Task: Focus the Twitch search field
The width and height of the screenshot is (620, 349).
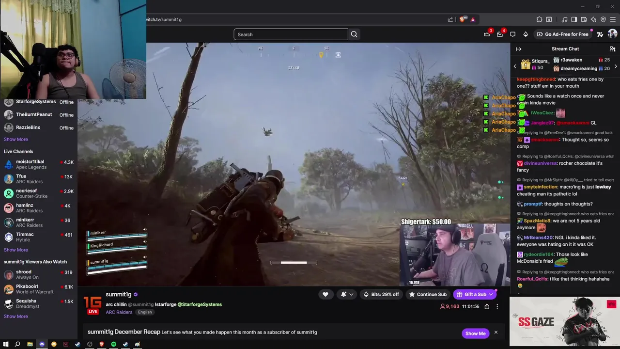Action: click(291, 34)
